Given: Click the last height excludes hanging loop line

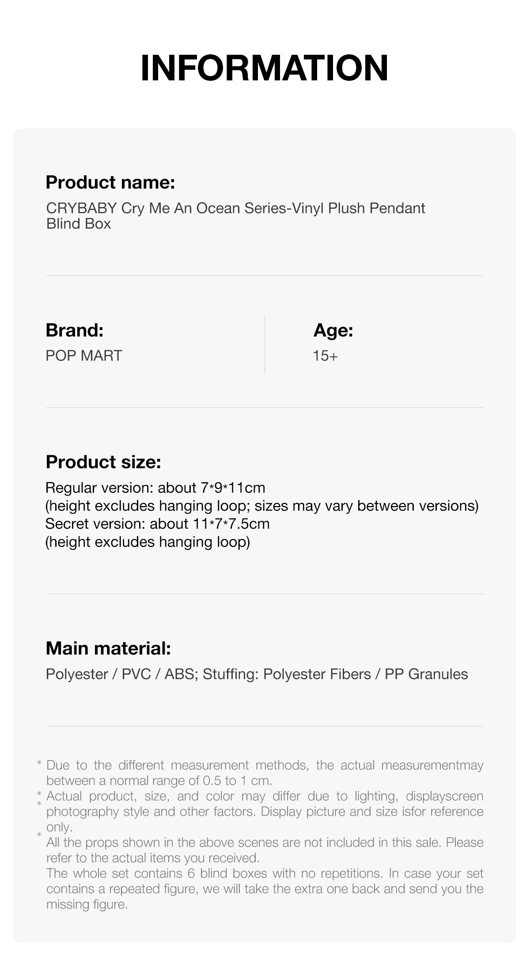Looking at the screenshot, I should point(148,542).
